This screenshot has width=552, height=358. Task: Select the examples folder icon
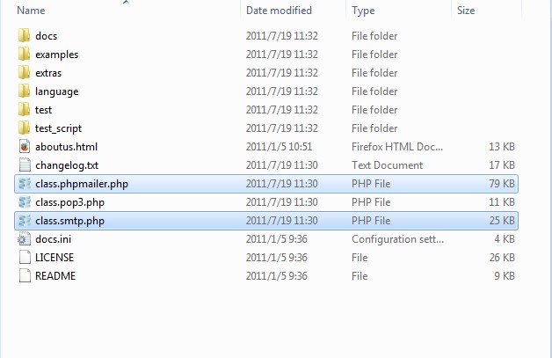coord(25,55)
